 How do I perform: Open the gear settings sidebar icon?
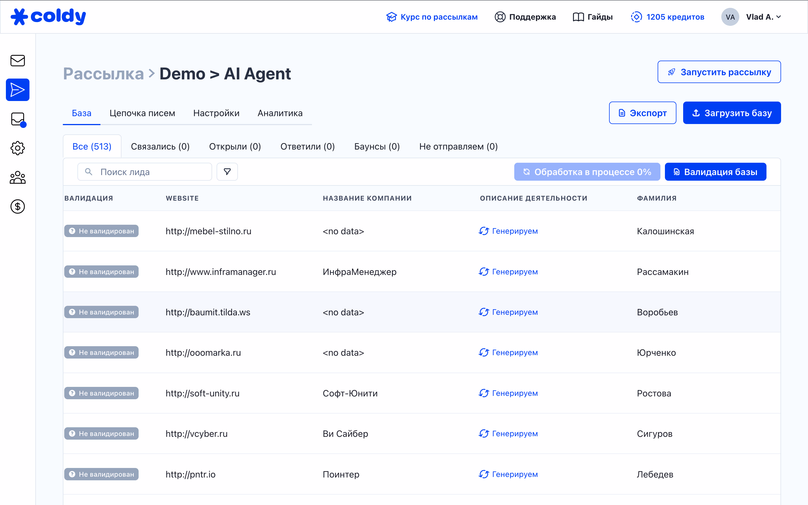17,148
